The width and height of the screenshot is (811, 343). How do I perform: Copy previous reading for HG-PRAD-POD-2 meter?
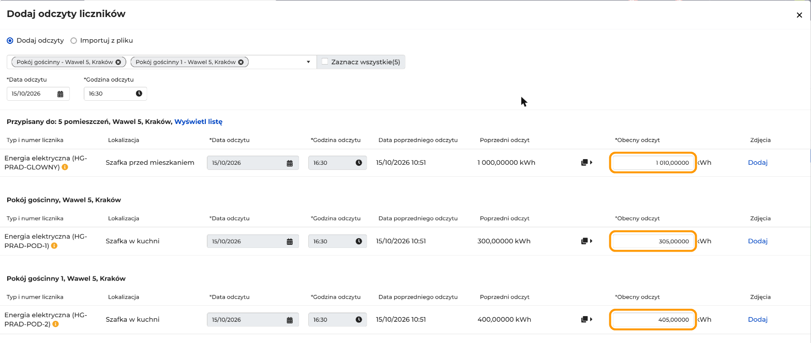tap(587, 320)
